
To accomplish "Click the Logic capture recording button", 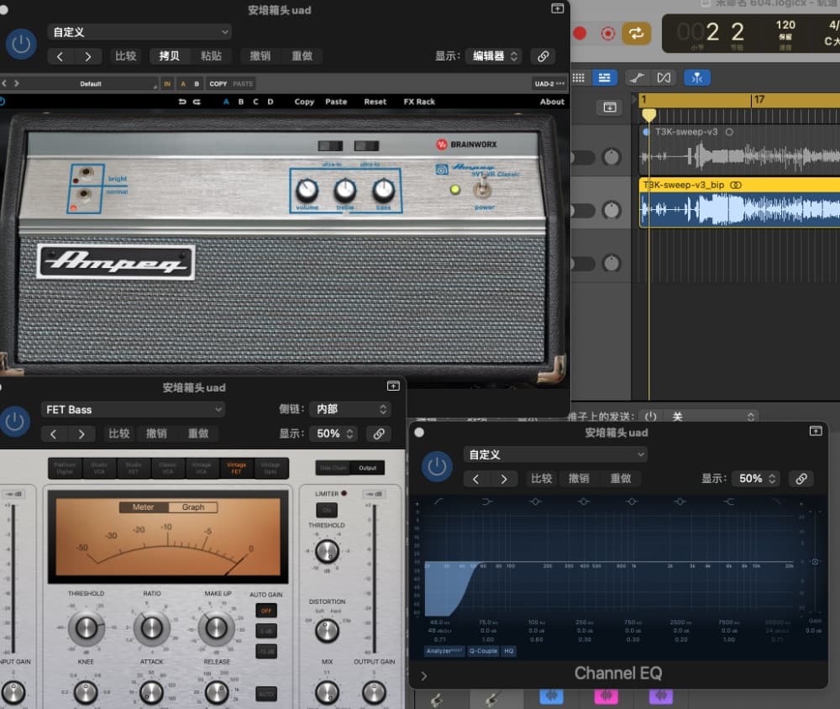I will click(x=607, y=34).
